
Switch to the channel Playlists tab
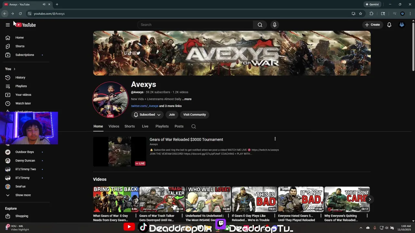[x=162, y=127]
